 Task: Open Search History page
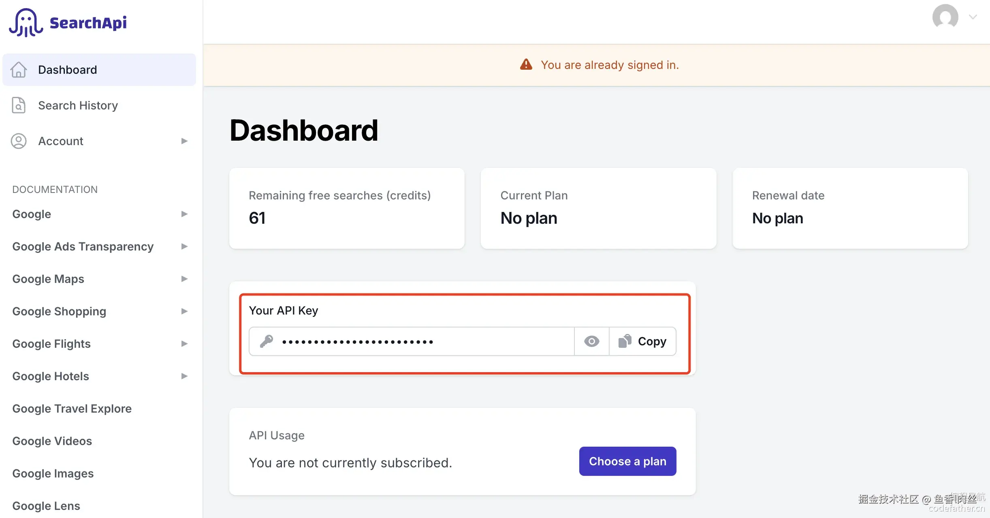[x=78, y=105]
